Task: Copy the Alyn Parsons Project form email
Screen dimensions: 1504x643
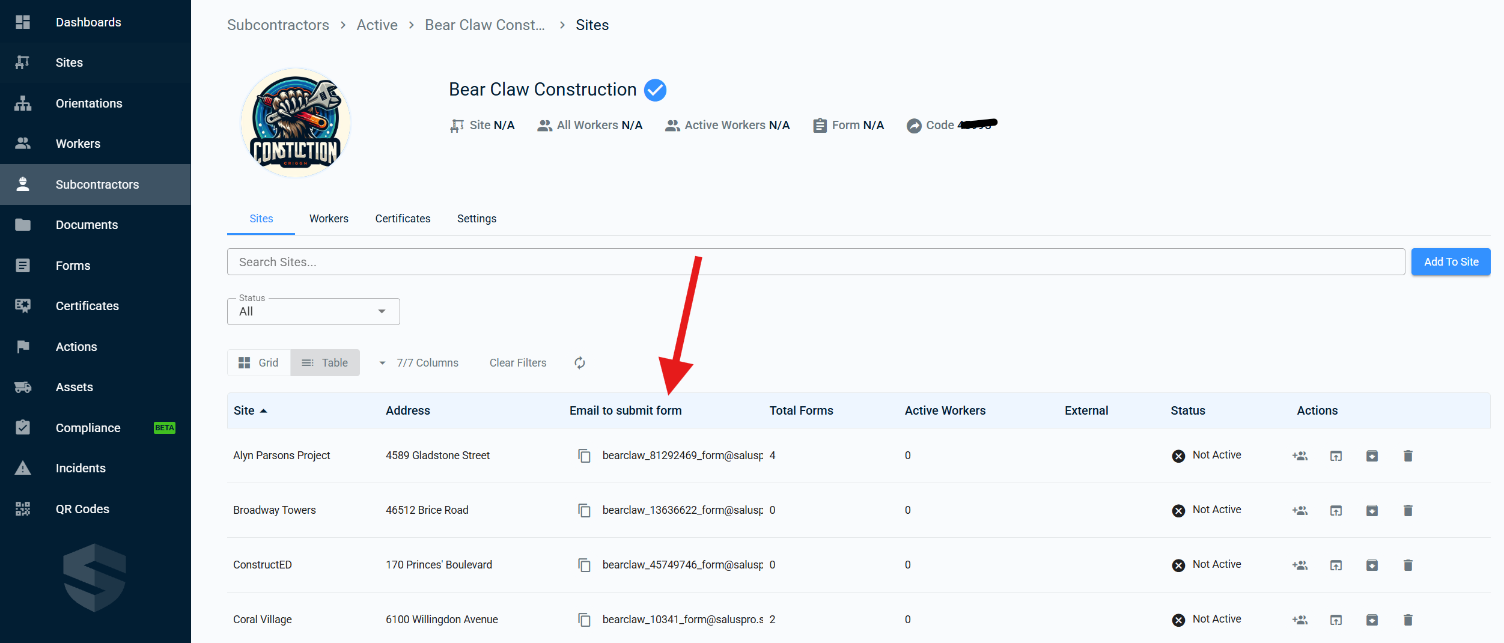Action: 584,456
